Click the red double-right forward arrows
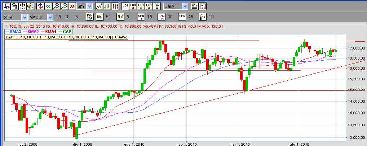The height and width of the screenshot is (146, 367). (72, 6)
